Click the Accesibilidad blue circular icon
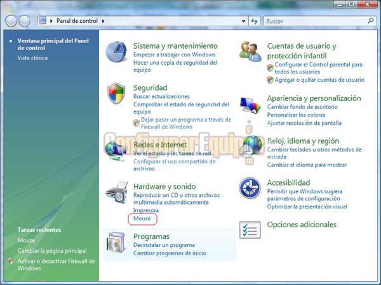381x285 pixels. (250, 188)
